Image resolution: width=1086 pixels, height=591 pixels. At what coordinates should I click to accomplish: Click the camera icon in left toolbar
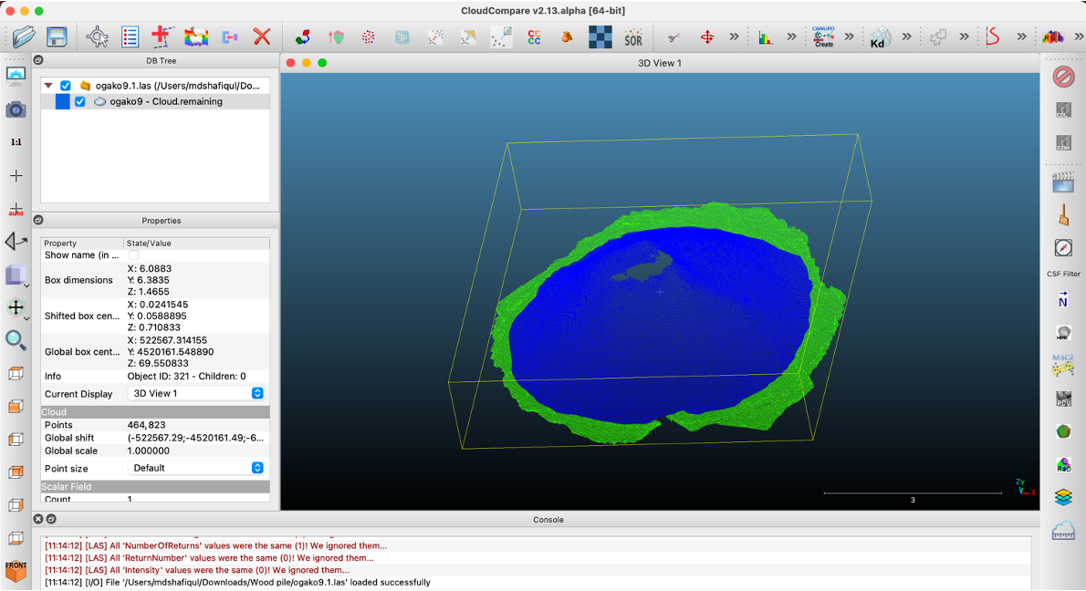[x=16, y=109]
